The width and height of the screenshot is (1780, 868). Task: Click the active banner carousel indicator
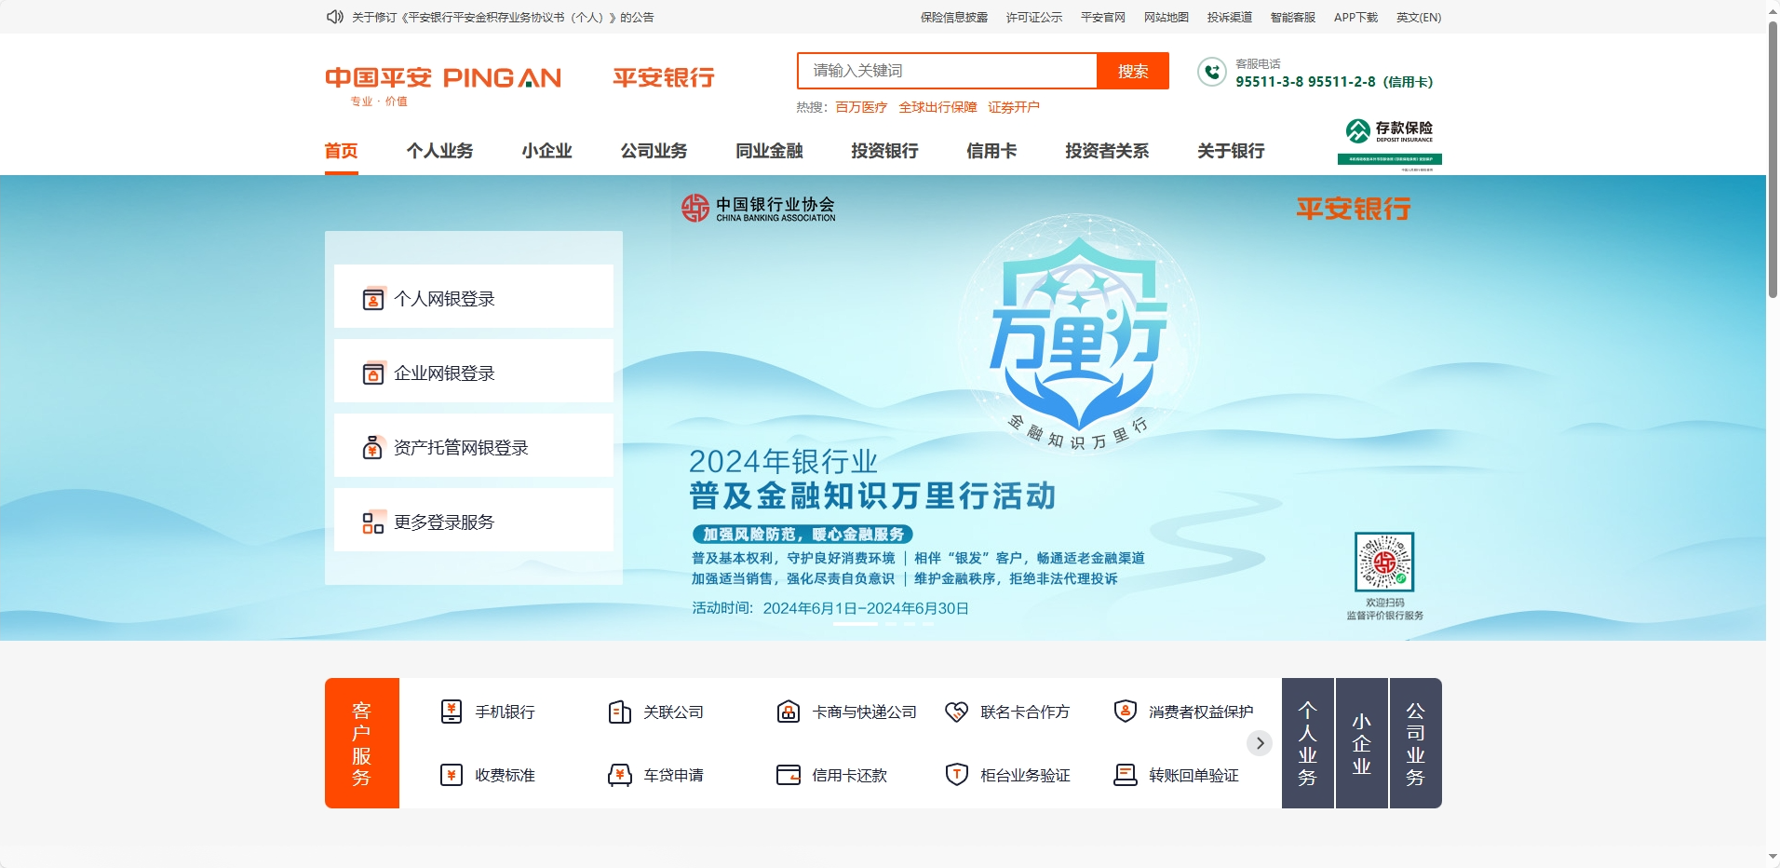(x=855, y=624)
